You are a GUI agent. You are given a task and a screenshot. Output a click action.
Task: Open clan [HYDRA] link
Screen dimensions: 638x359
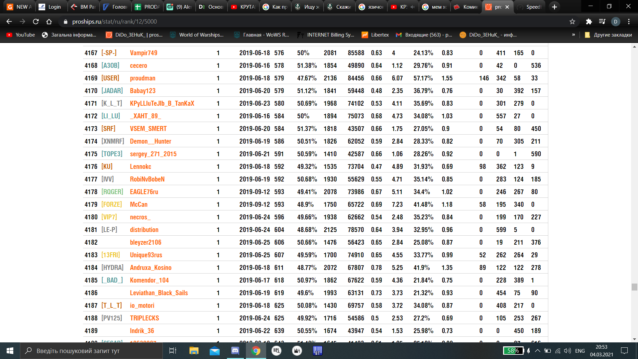click(112, 268)
